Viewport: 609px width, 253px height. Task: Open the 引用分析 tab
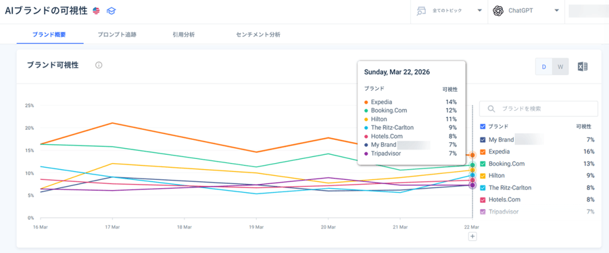point(184,35)
